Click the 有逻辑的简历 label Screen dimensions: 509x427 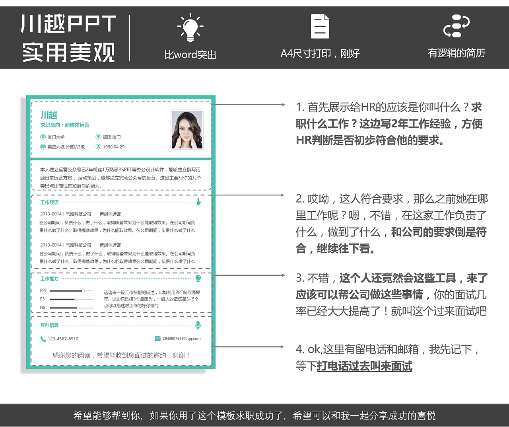click(x=456, y=53)
